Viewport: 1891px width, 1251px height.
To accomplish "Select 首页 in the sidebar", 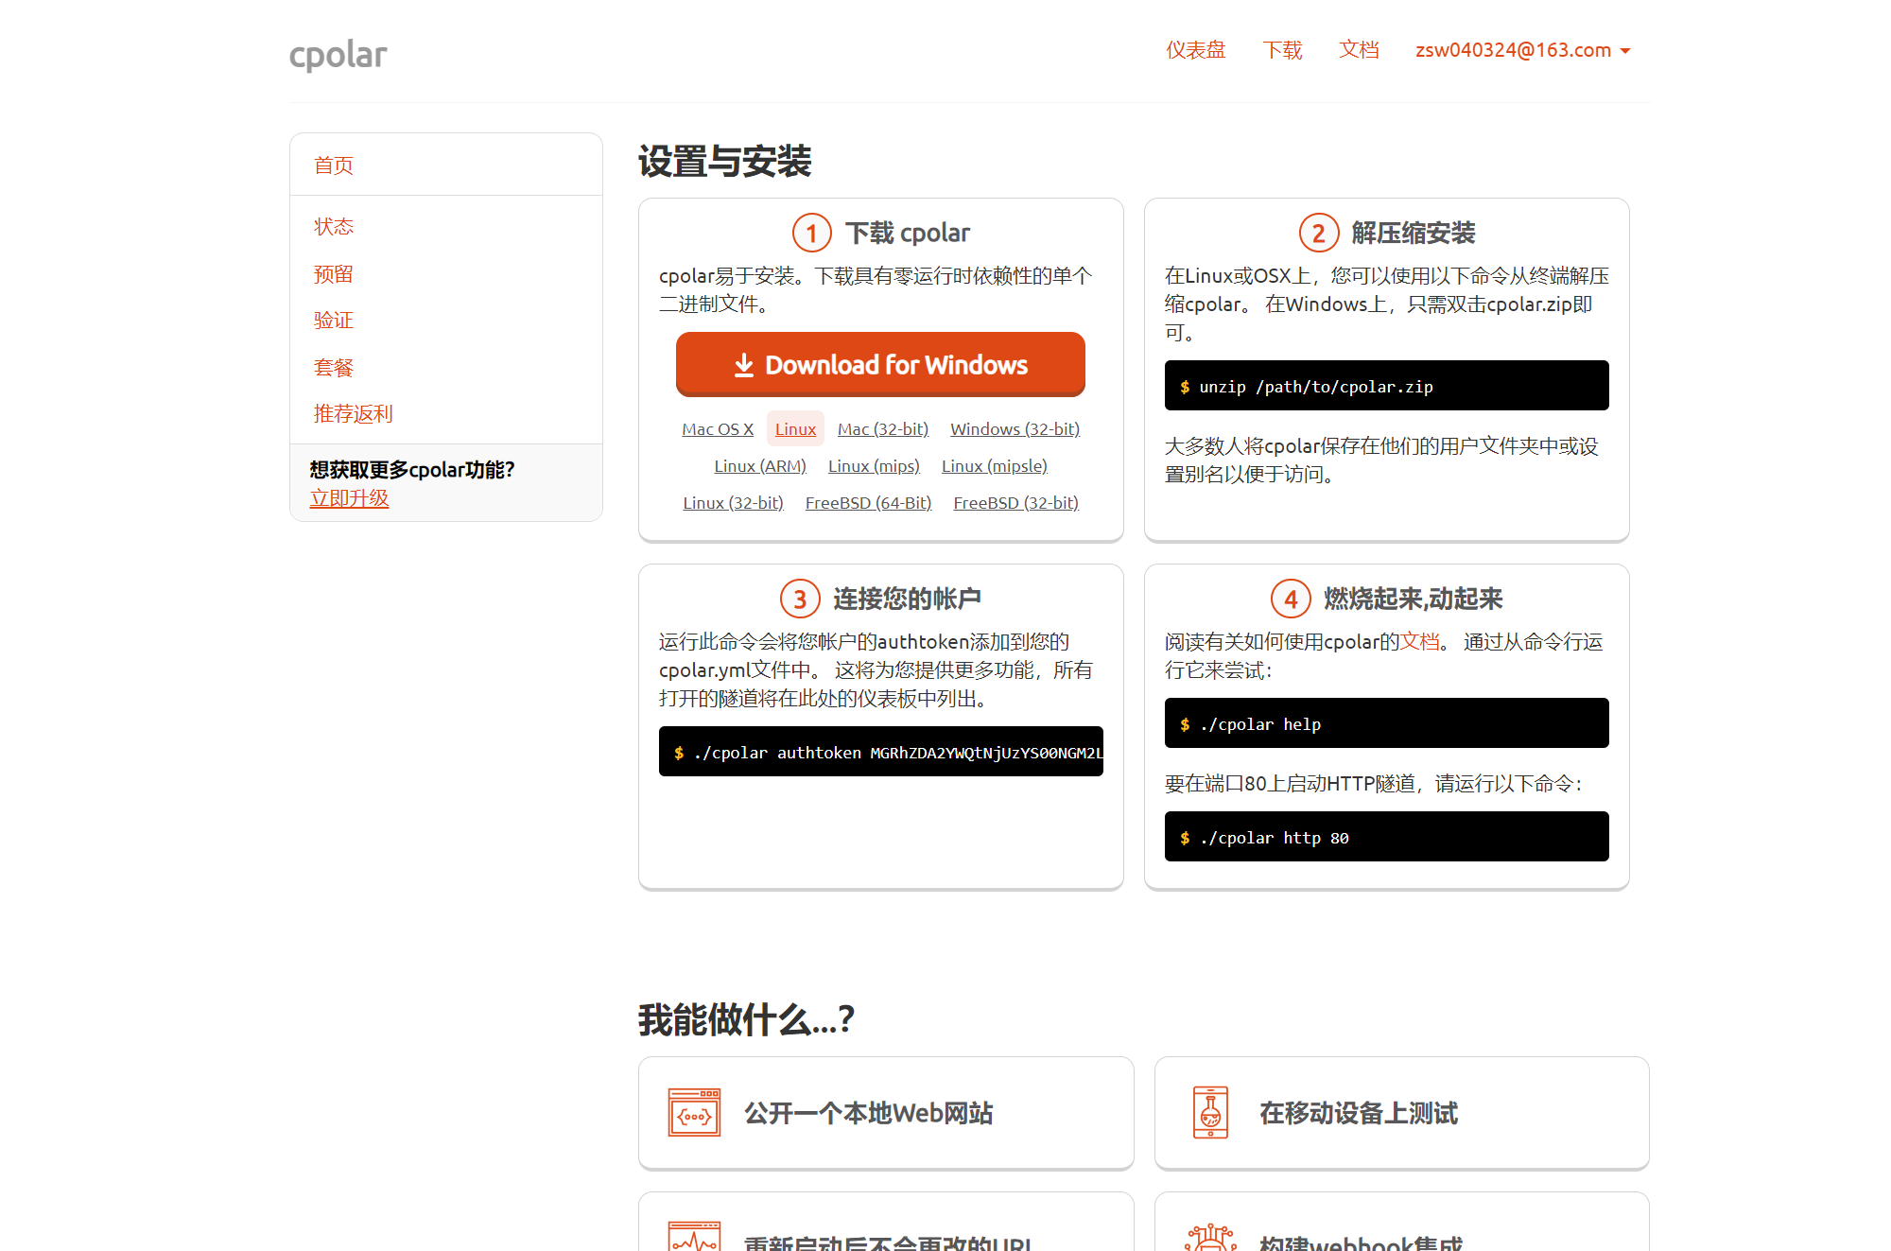I will 334,165.
